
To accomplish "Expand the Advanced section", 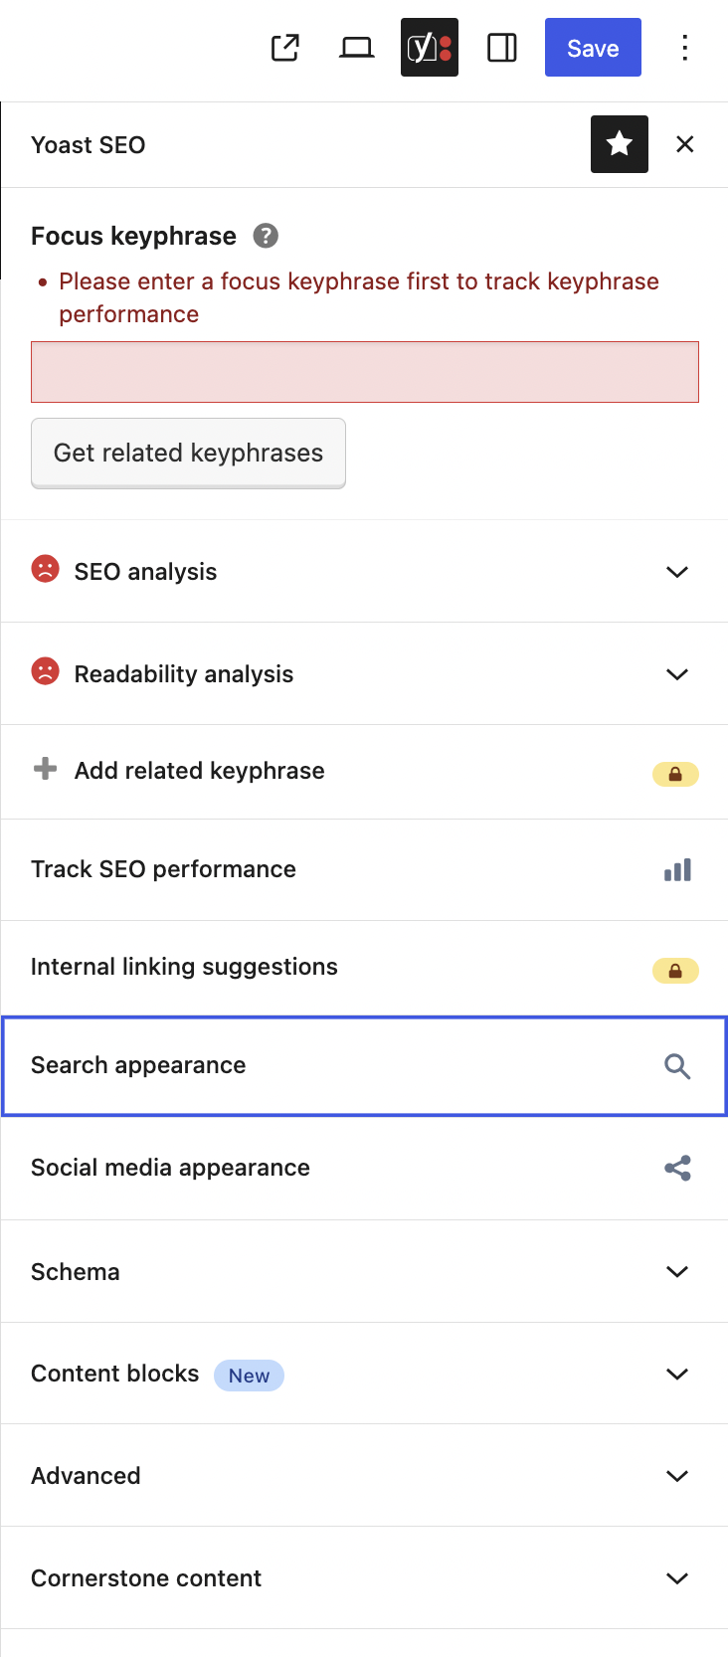I will click(x=677, y=1475).
